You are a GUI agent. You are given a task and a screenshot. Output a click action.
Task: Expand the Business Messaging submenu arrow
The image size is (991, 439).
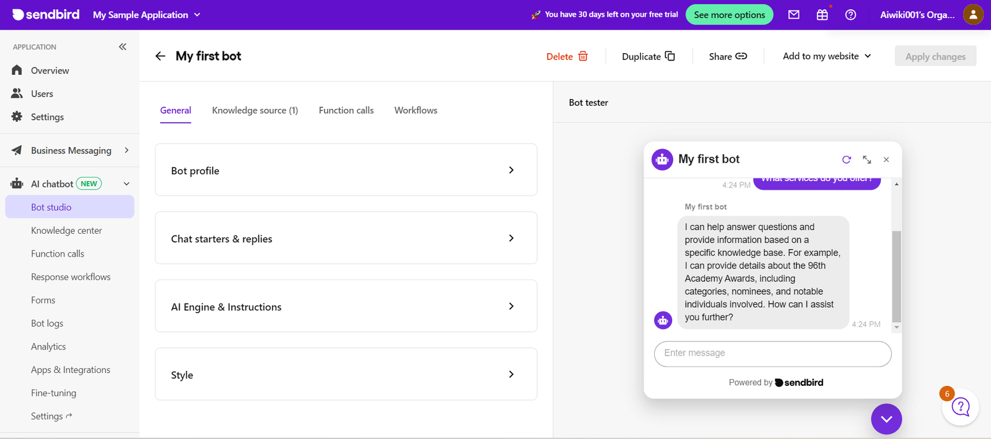point(126,150)
